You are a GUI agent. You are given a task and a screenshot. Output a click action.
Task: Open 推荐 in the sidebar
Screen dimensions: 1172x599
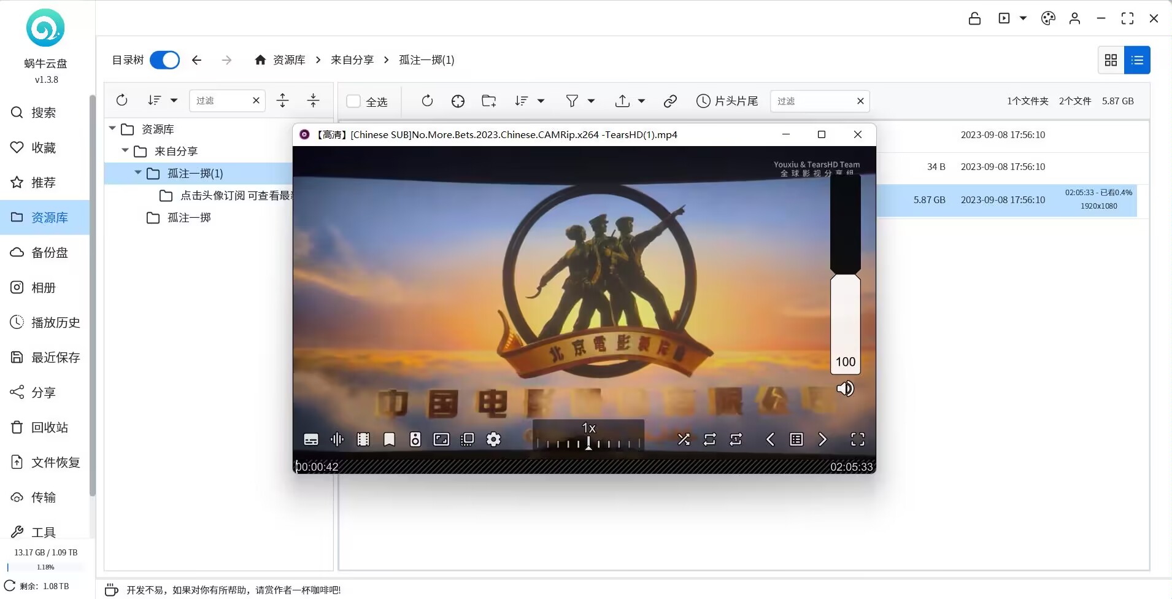click(45, 182)
